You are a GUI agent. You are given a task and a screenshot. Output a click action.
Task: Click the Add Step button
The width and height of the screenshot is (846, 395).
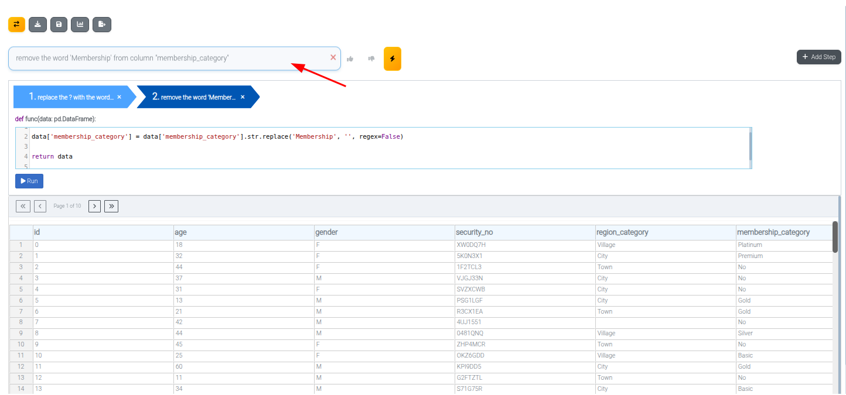pos(818,57)
